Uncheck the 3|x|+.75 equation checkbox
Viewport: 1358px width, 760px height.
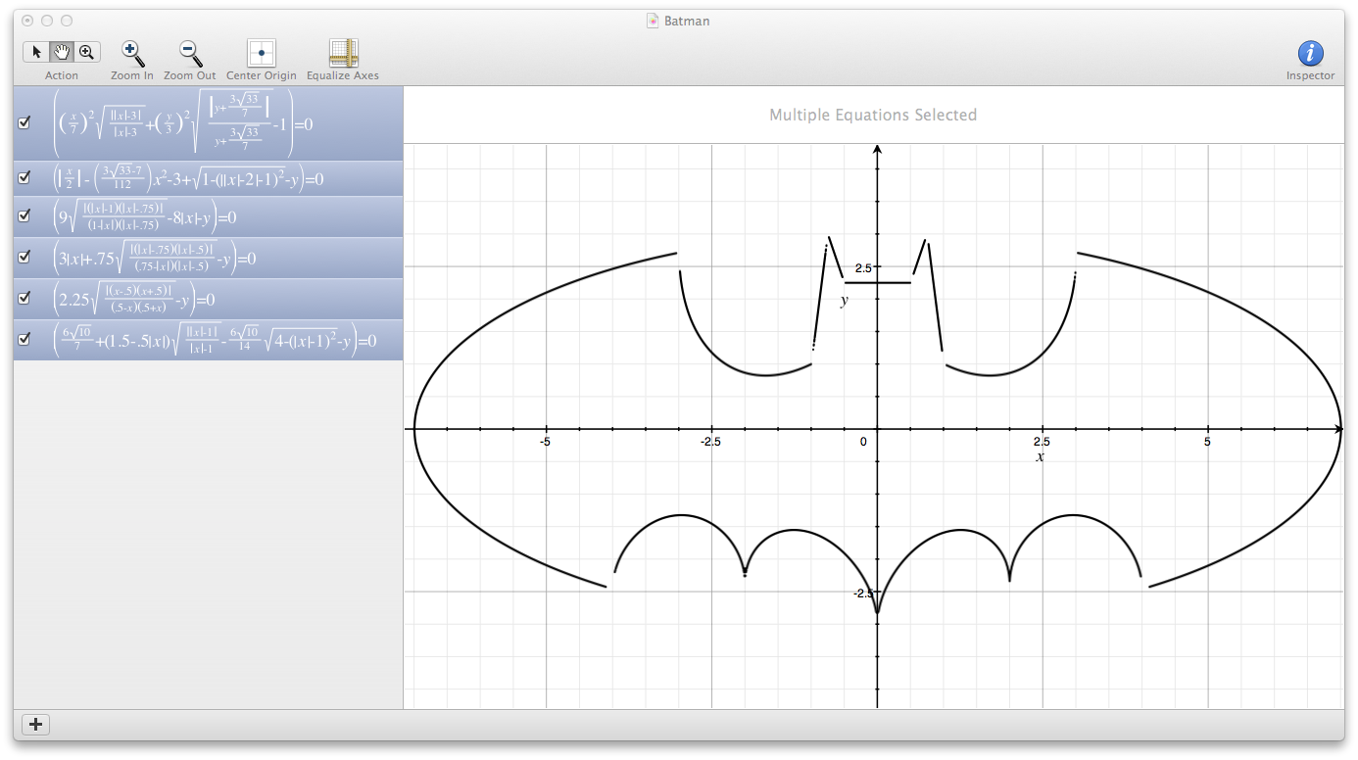[x=24, y=258]
